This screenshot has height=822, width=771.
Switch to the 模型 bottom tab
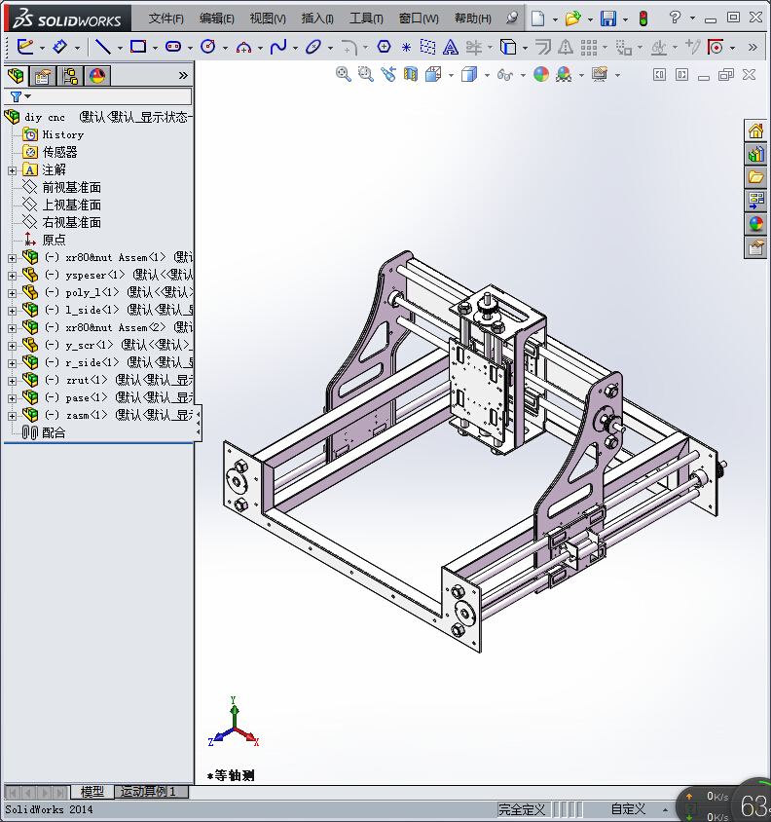click(92, 791)
